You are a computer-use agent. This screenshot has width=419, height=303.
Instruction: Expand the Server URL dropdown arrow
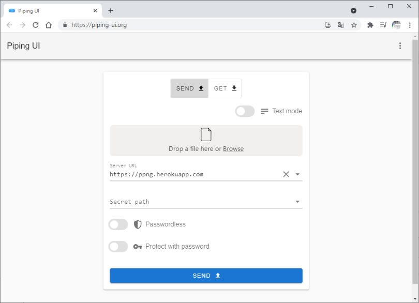[297, 174]
